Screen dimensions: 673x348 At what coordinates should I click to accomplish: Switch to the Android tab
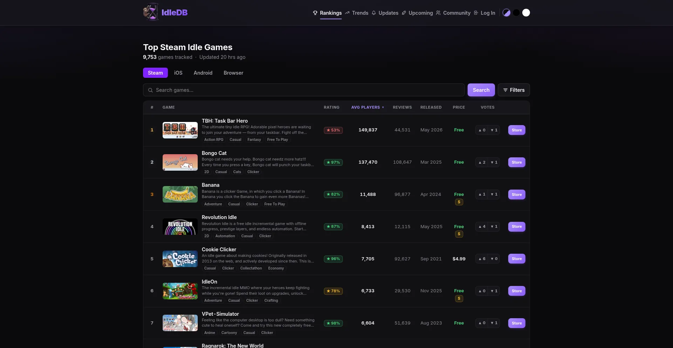click(203, 73)
